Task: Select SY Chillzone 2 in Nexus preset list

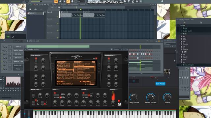Action: coord(84,67)
